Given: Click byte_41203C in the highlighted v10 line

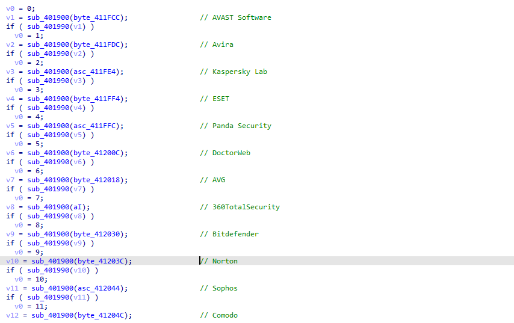Looking at the screenshot, I should pos(101,262).
